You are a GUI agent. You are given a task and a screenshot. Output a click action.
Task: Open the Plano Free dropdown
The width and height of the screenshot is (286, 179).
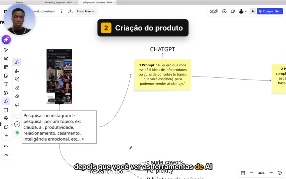click(x=85, y=11)
